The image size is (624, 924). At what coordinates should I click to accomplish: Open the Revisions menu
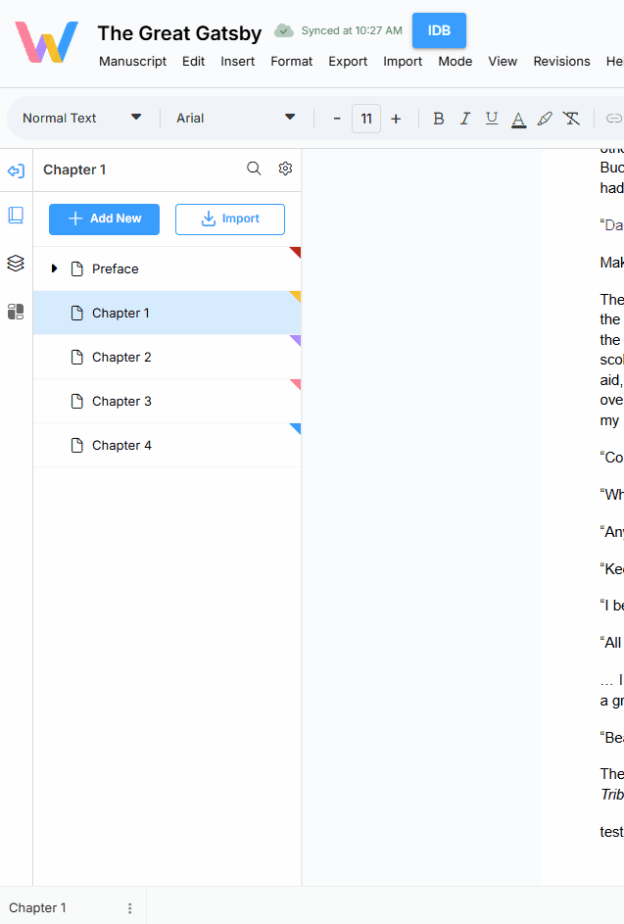tap(561, 61)
